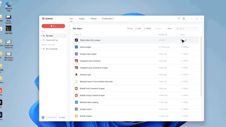Expand the My Commands arrow
226x127 pixels.
coord(41,49)
